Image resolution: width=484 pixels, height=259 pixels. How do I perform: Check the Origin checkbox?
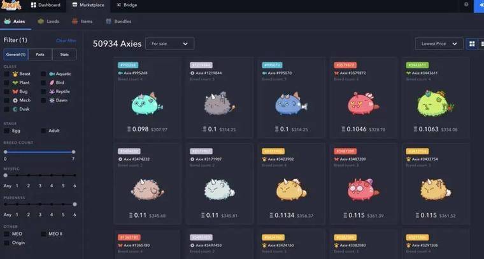click(x=6, y=243)
